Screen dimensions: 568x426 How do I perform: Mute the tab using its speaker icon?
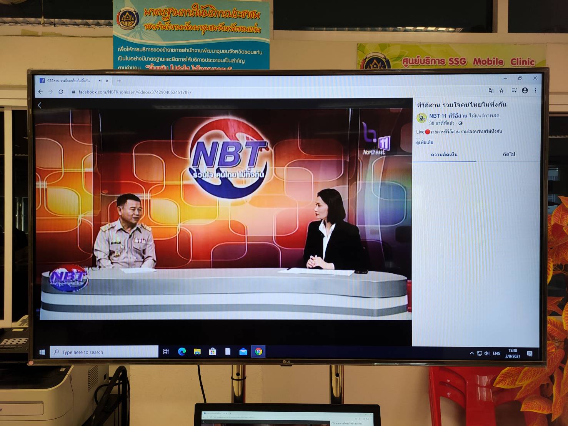click(x=100, y=81)
